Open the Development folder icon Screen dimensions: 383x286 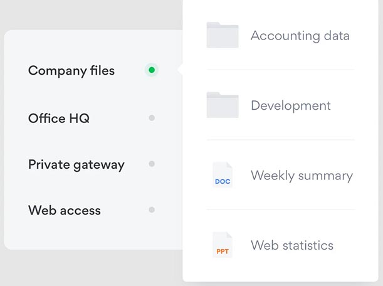click(223, 105)
